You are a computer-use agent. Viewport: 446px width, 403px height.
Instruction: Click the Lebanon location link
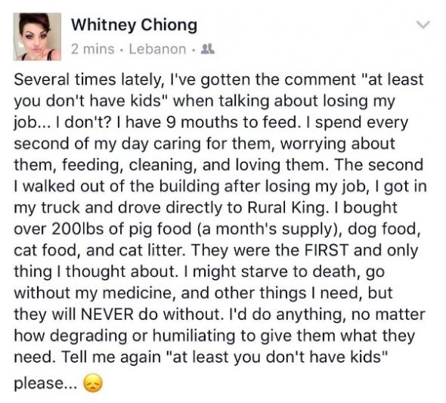157,49
